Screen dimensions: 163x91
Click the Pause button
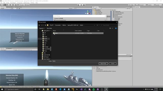81,5
